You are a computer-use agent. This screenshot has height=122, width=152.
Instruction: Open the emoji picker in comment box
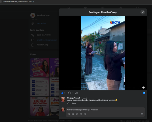73,114
